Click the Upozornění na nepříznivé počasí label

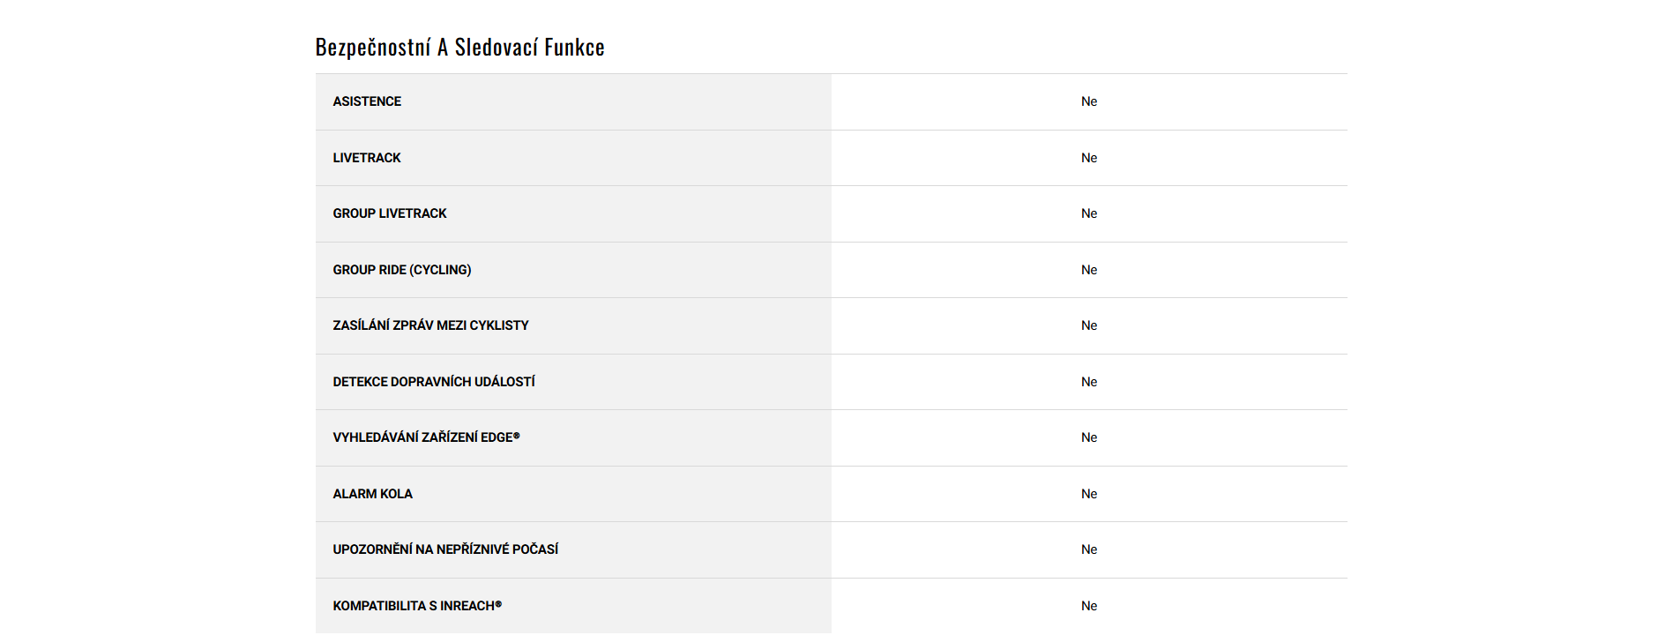tap(445, 549)
